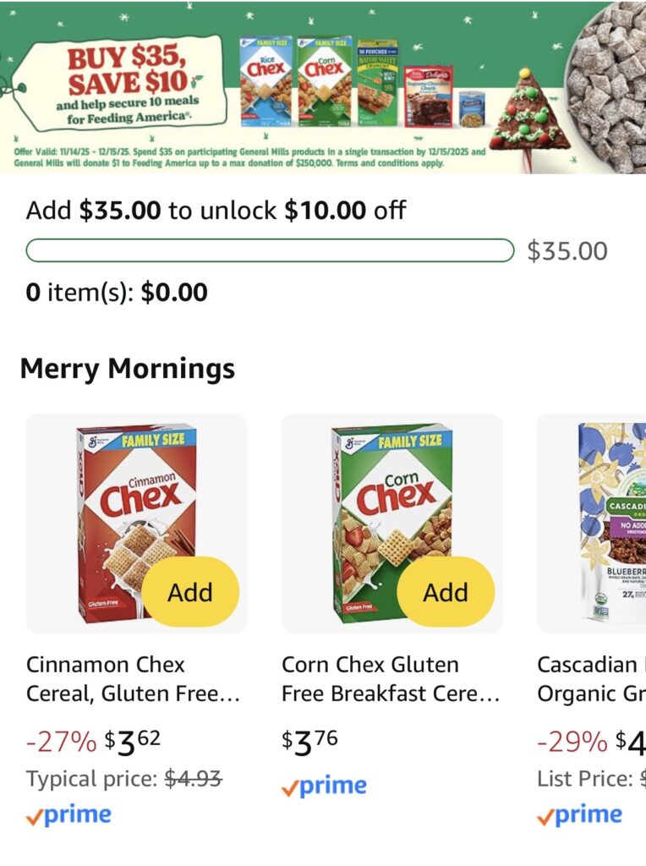646x866 pixels.
Task: Open the Corn Chex Gluten Free title link
Action: click(x=390, y=679)
